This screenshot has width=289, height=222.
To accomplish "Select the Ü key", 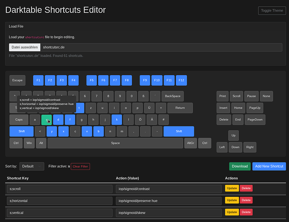I will click(x=149, y=108).
